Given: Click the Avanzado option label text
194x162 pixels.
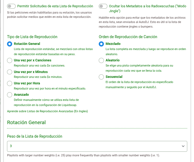Looking at the screenshot, I should point(21,95).
